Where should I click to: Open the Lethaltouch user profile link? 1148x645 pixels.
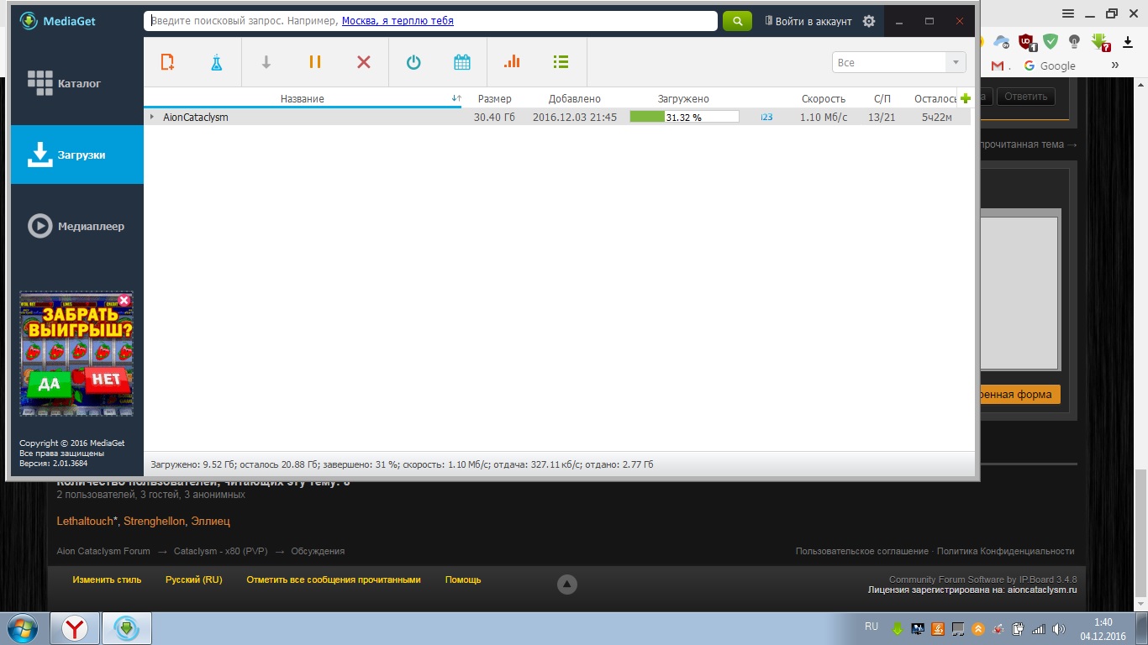pos(84,522)
